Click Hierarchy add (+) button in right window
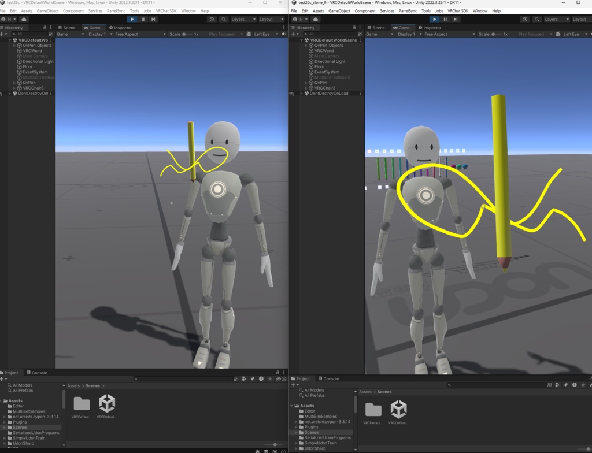The height and width of the screenshot is (453, 592). pyautogui.click(x=295, y=34)
